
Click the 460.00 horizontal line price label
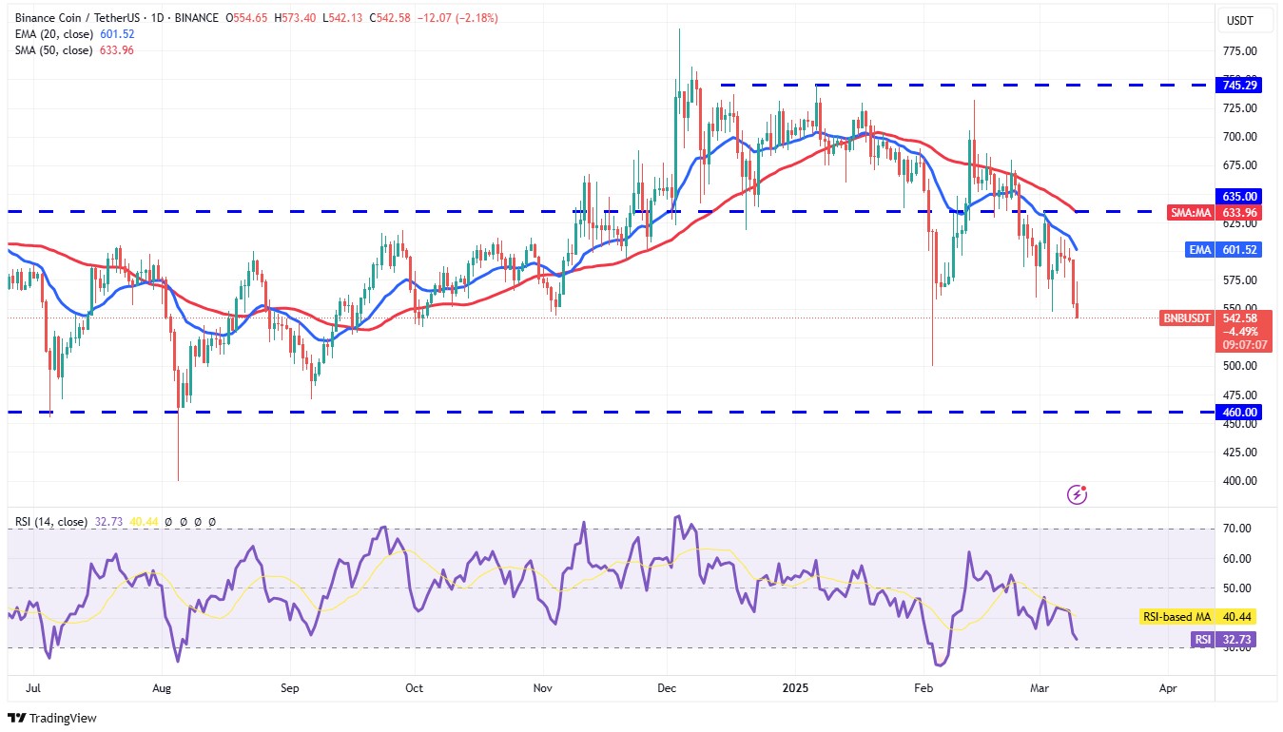(1240, 413)
